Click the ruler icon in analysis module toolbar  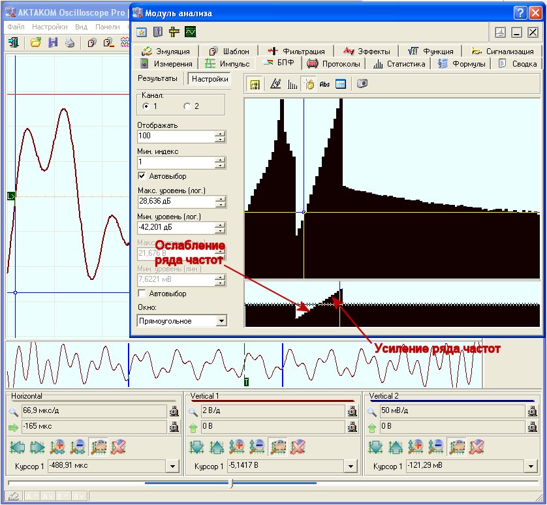click(174, 32)
